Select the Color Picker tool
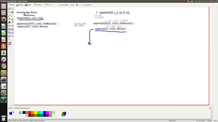 click(x=12, y=22)
